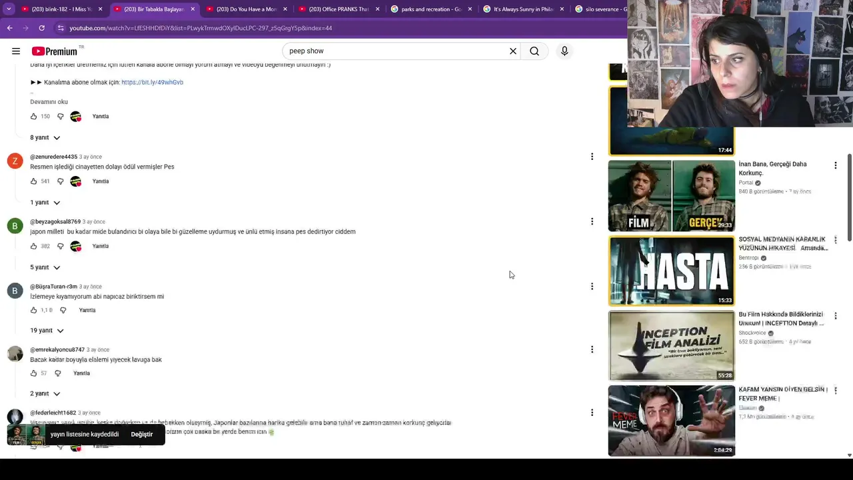Dislike emrekalyoncu8747's comment
The height and width of the screenshot is (480, 853).
[x=57, y=373]
